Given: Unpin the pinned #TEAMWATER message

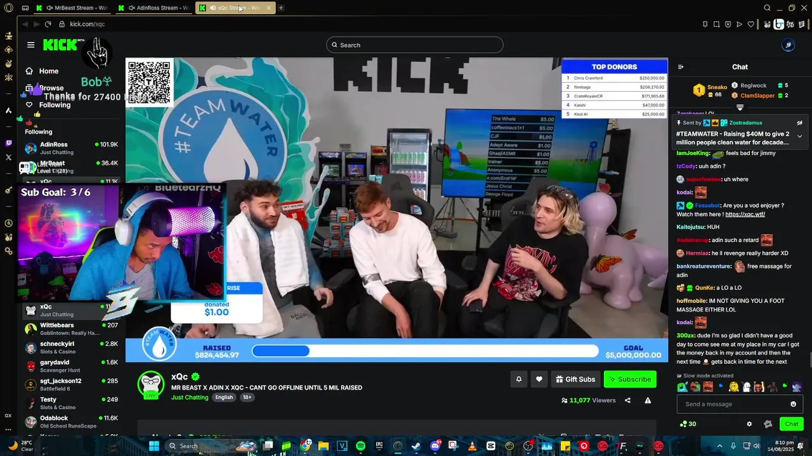Looking at the screenshot, I should [x=799, y=123].
